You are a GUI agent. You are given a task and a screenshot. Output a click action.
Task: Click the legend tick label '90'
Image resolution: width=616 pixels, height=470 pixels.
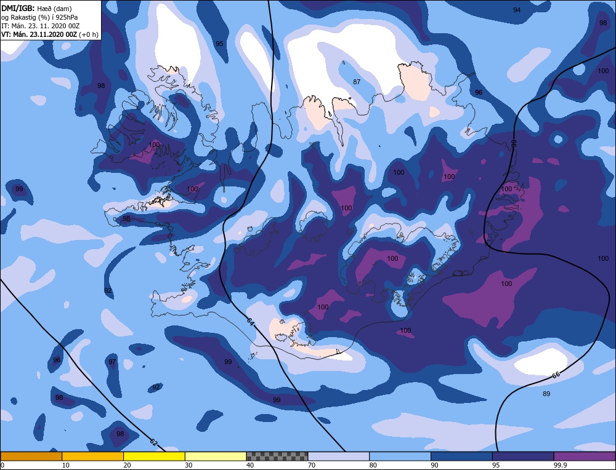(435, 465)
